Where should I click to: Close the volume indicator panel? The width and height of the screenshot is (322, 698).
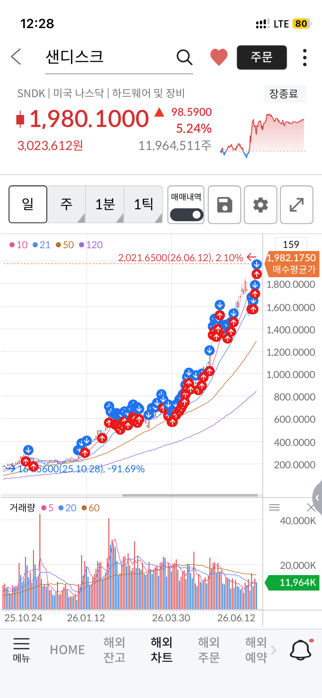click(311, 507)
